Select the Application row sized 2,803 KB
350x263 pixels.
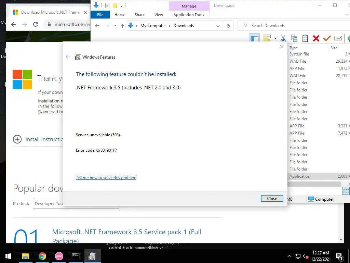click(319, 176)
